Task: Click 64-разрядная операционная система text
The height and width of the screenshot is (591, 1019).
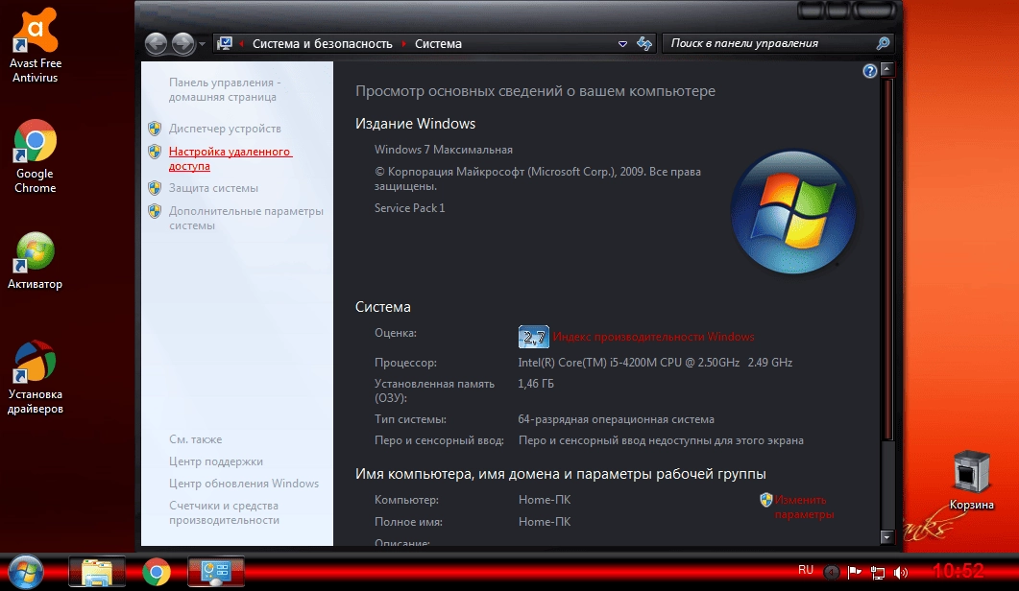Action: pos(616,419)
